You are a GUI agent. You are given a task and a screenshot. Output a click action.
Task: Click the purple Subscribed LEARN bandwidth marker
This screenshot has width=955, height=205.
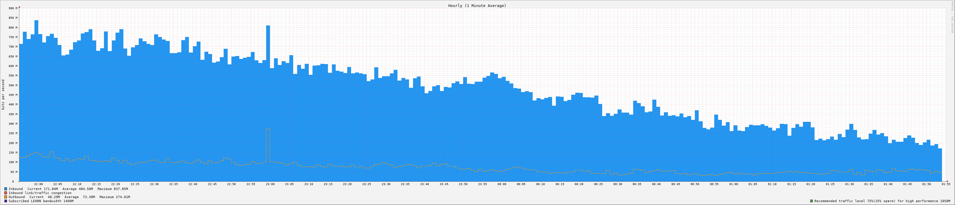click(x=6, y=201)
